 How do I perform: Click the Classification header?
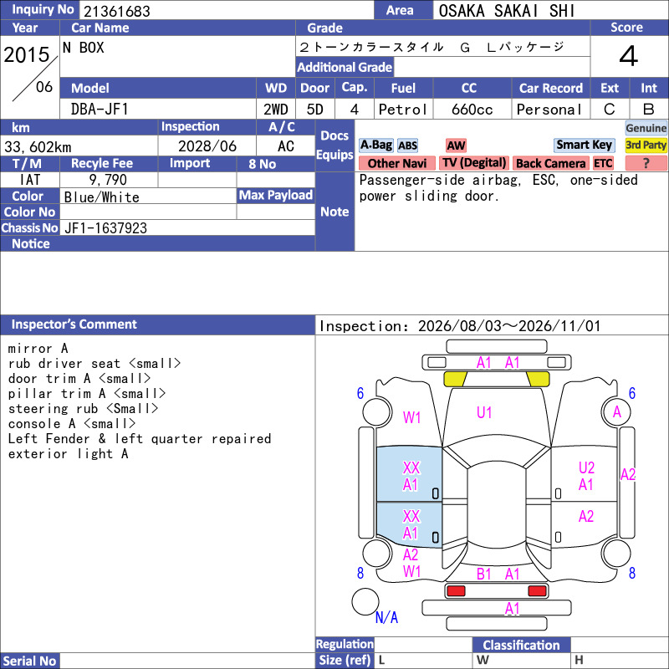coord(521,645)
